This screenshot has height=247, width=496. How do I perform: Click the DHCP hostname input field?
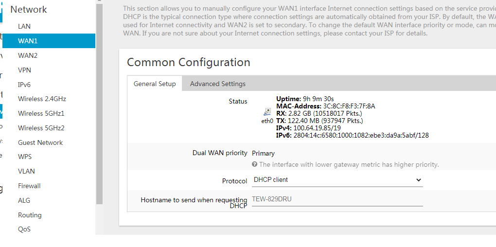tap(337, 199)
